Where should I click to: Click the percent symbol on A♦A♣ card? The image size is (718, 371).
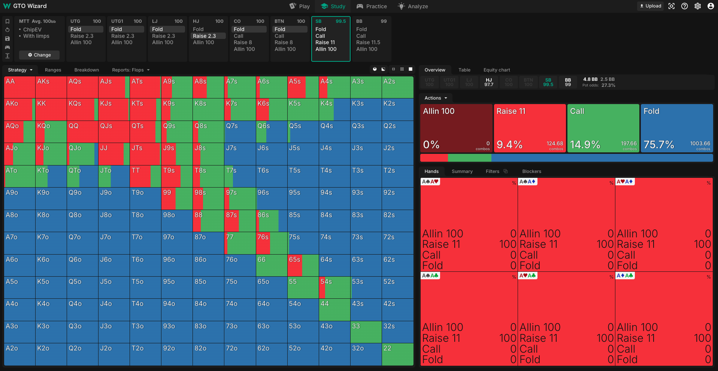(x=709, y=277)
